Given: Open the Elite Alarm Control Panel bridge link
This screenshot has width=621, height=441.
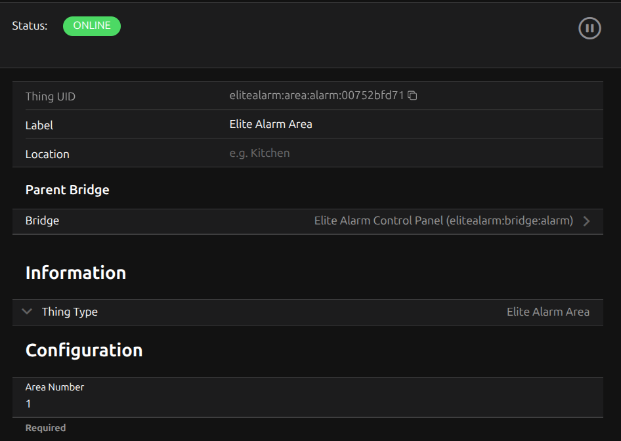Looking at the screenshot, I should (x=444, y=221).
